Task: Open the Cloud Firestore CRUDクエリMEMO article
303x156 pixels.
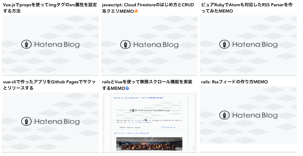Action: (148, 7)
